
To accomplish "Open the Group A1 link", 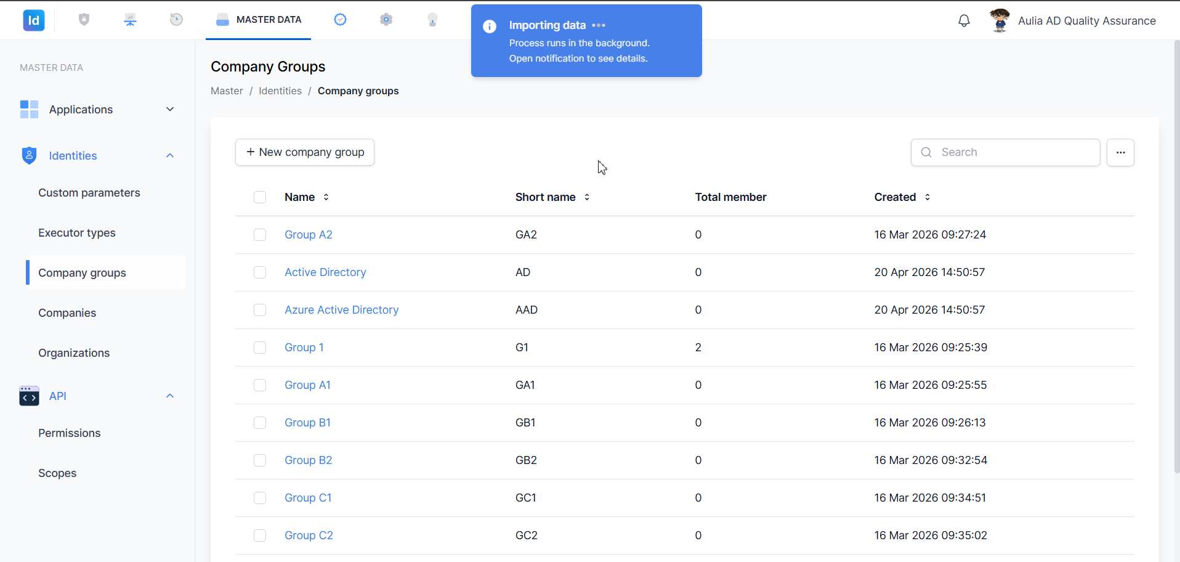I will pyautogui.click(x=307, y=385).
